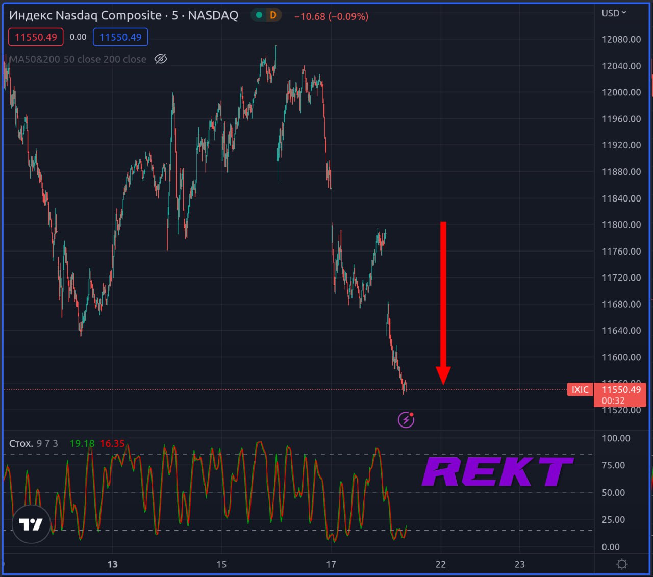653x577 pixels.
Task: Click the date 17 on time axis
Action: [331, 564]
